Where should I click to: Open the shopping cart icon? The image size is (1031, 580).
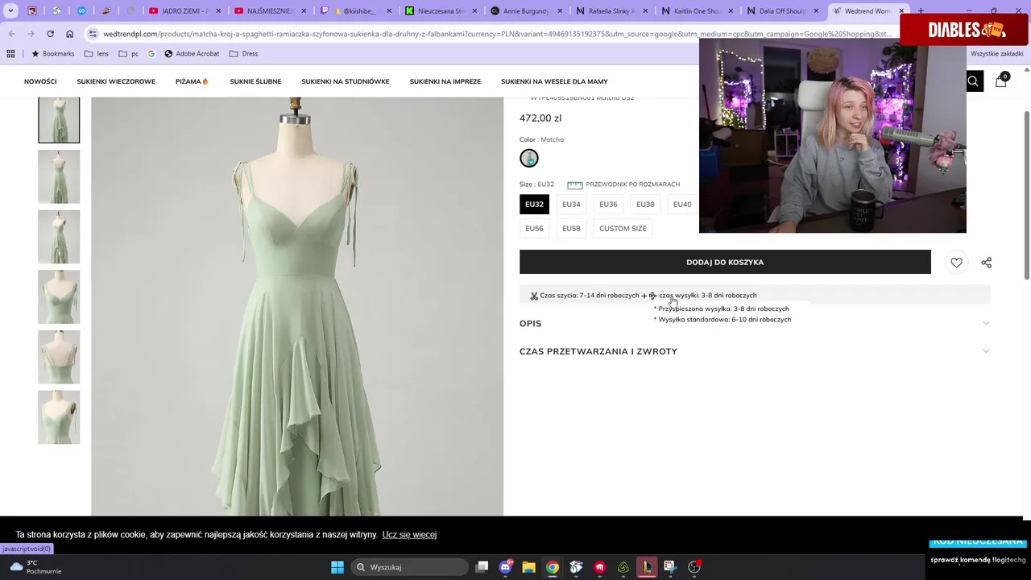point(1001,81)
